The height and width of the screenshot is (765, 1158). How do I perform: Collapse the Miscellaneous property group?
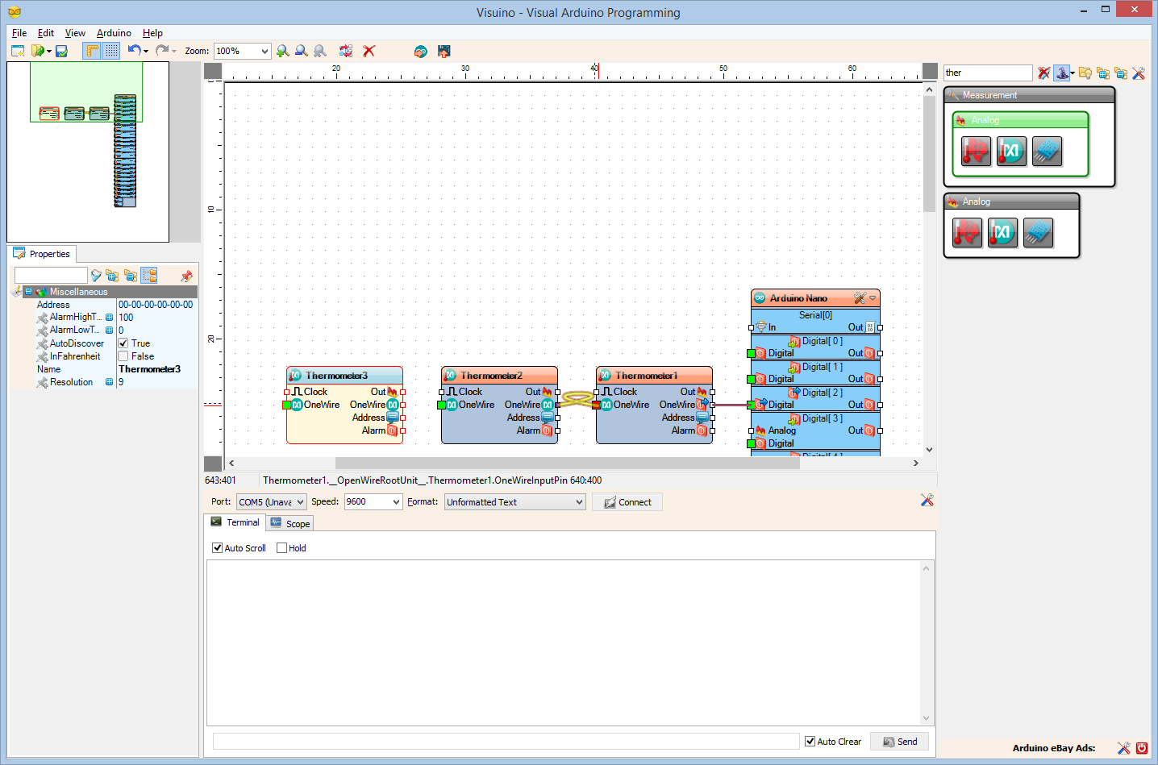tap(28, 292)
